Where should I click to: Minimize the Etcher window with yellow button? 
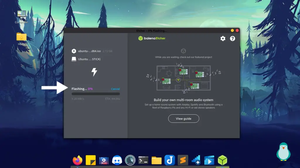[232, 30]
